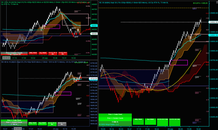Click green Day VWAP box in MES chart
This screenshot has width=218, height=130.
[43, 124]
